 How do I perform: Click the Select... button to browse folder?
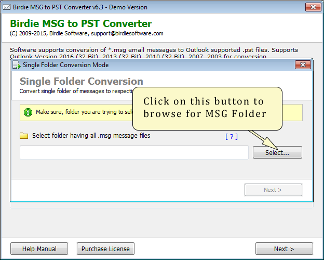point(277,152)
